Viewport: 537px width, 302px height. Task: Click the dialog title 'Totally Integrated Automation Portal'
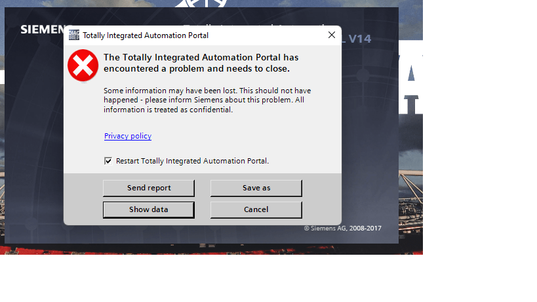[146, 35]
